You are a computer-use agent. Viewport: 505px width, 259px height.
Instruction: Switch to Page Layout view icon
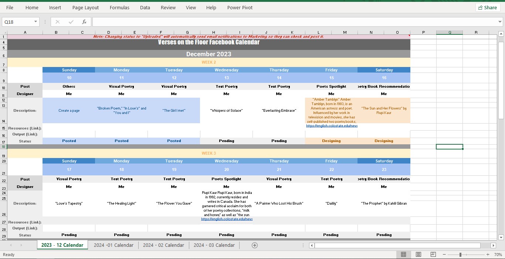click(418, 255)
